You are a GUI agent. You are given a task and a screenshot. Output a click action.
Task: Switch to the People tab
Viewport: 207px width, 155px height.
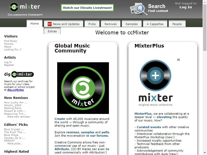tap(177, 24)
